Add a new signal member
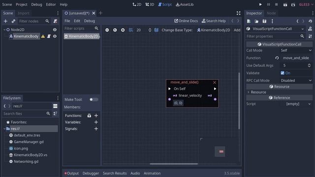The width and height of the screenshot is (315, 177). 96,129
